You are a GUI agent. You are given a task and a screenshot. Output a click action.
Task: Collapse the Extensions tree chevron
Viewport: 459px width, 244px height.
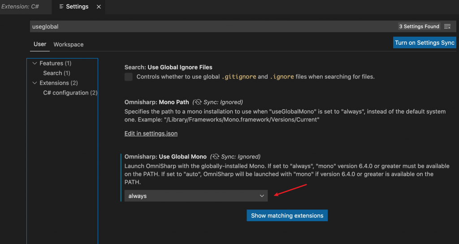point(35,83)
